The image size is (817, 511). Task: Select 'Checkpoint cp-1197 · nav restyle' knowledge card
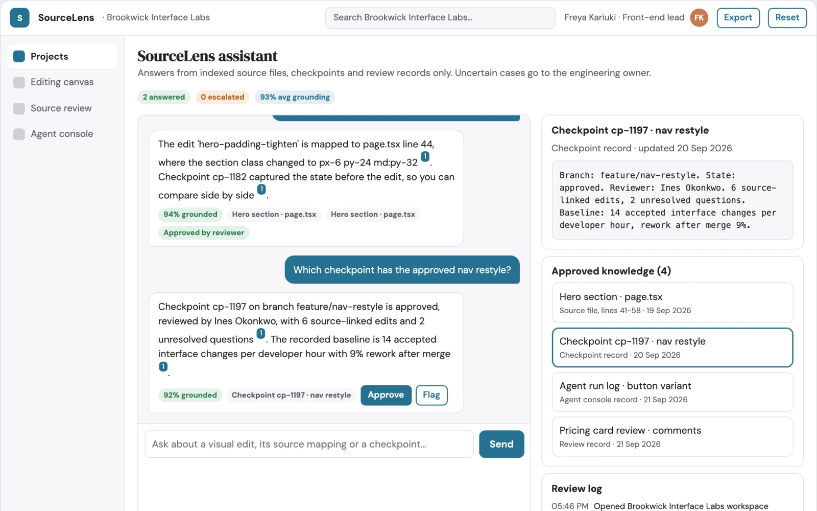672,347
